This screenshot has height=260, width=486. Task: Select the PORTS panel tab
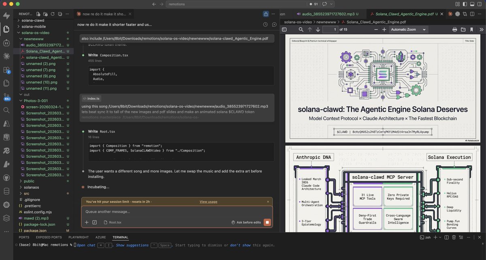[x=24, y=237]
